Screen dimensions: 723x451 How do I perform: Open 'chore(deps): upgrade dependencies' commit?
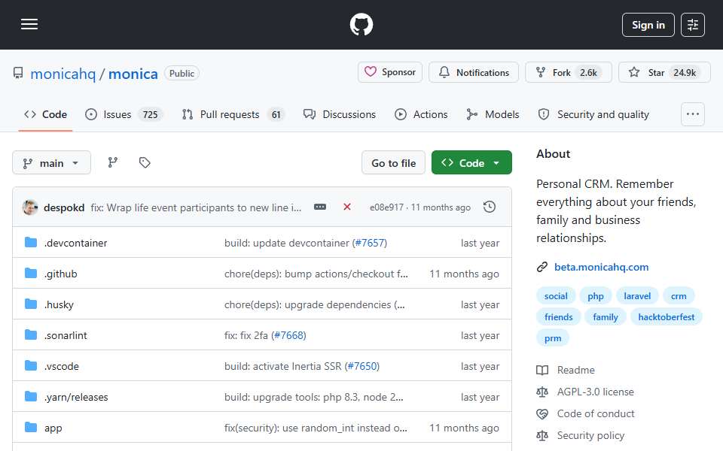315,304
